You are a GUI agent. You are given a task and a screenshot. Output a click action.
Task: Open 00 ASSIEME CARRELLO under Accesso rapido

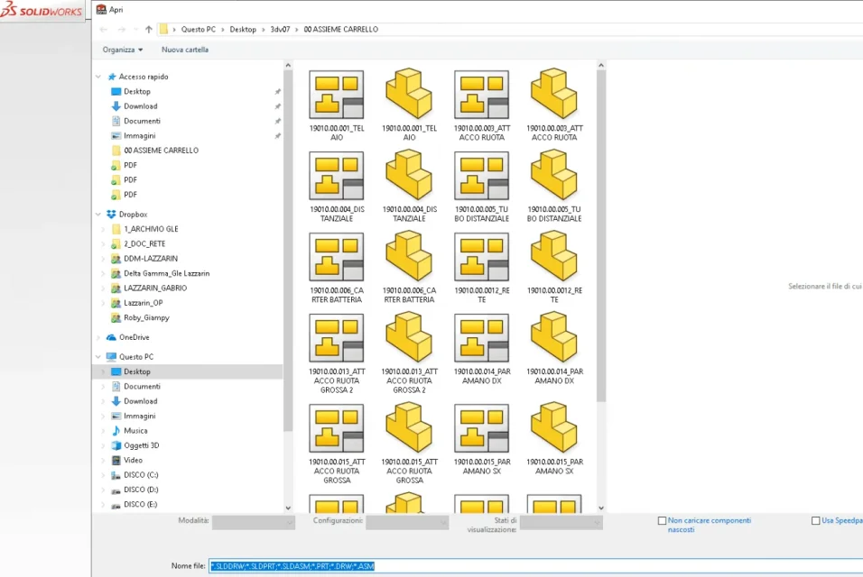point(161,151)
